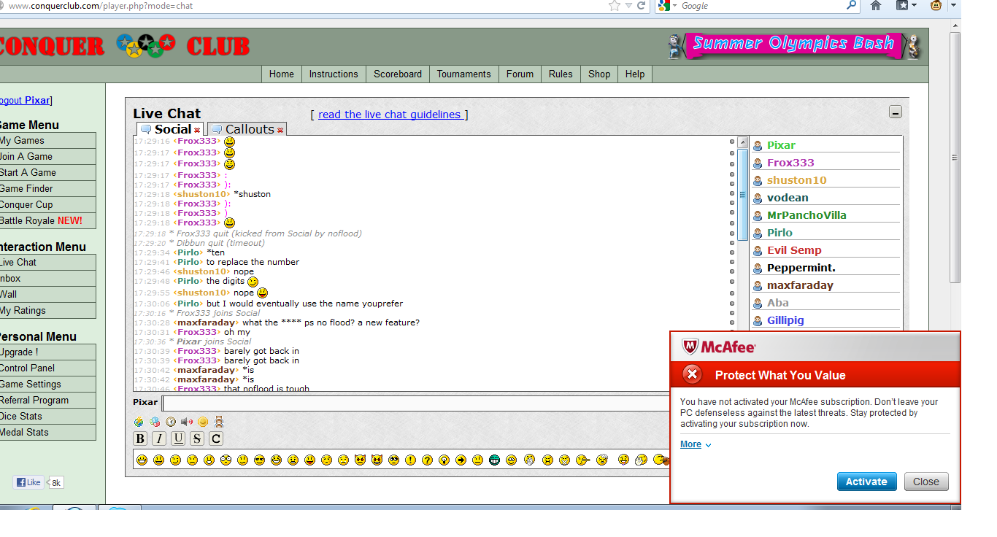Click the clock timestamp icon in chat toolbar
The width and height of the screenshot is (997, 537).
click(x=171, y=422)
